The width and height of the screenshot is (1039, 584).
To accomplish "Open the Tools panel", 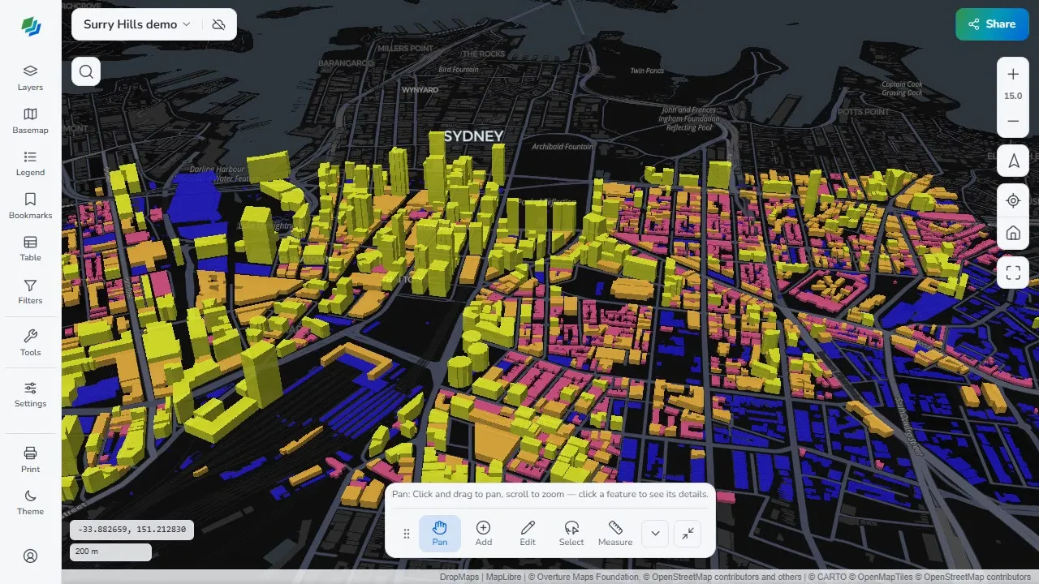I will point(30,343).
